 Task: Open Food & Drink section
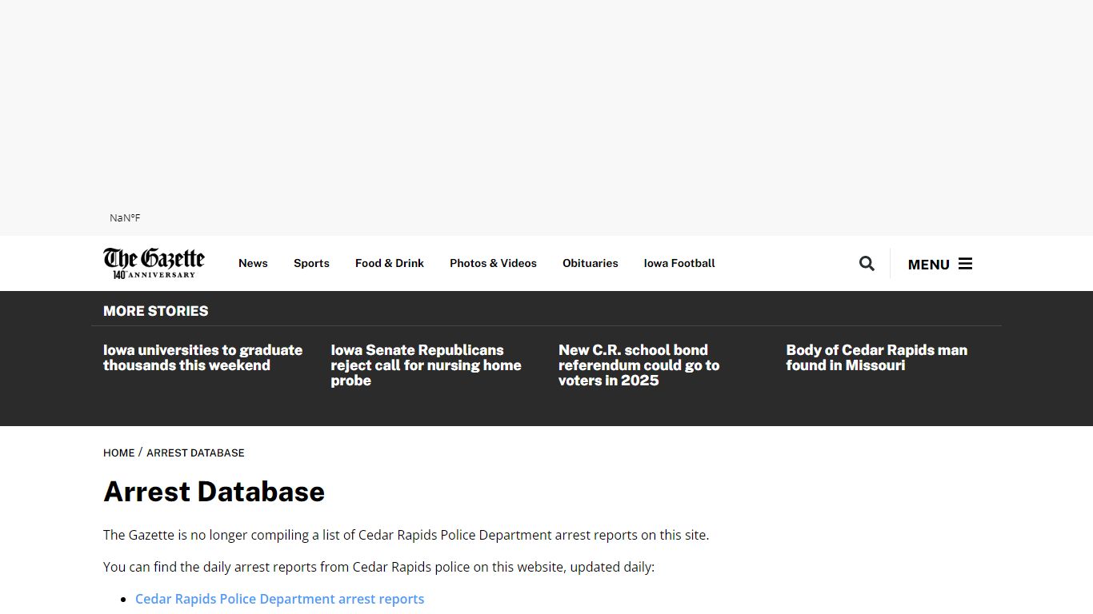point(390,263)
